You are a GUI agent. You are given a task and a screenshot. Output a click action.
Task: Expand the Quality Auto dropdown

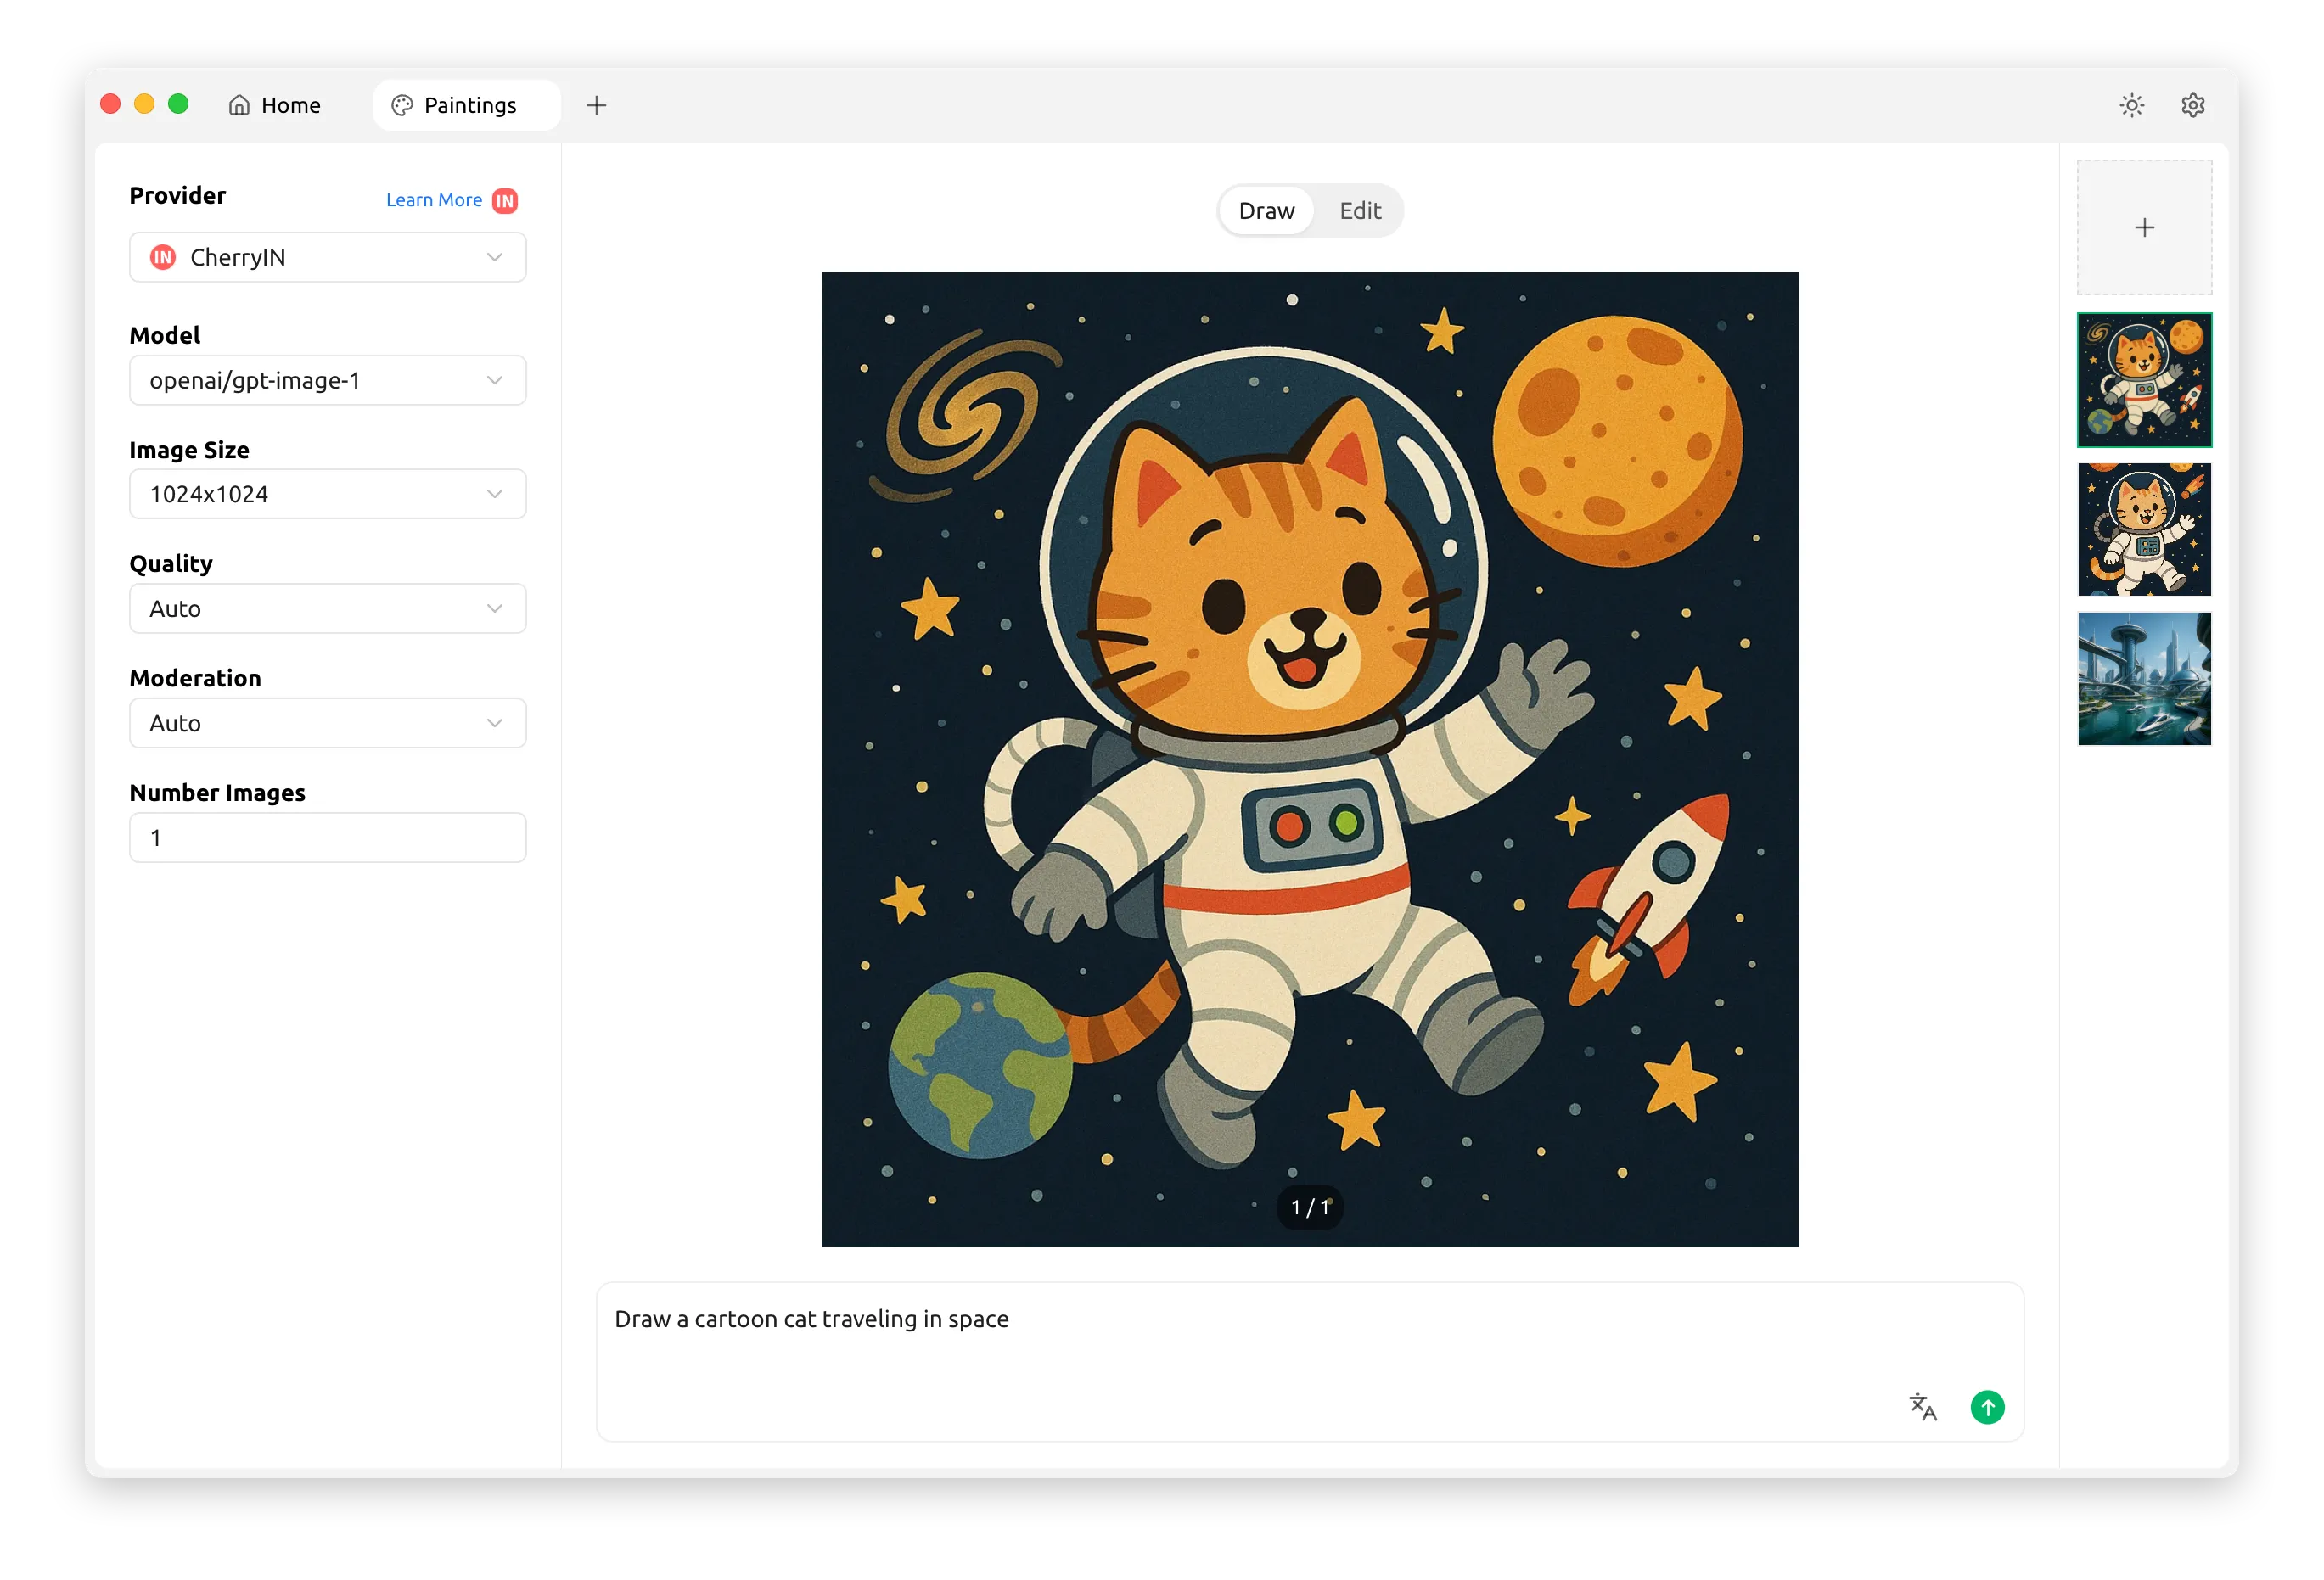pyautogui.click(x=327, y=608)
